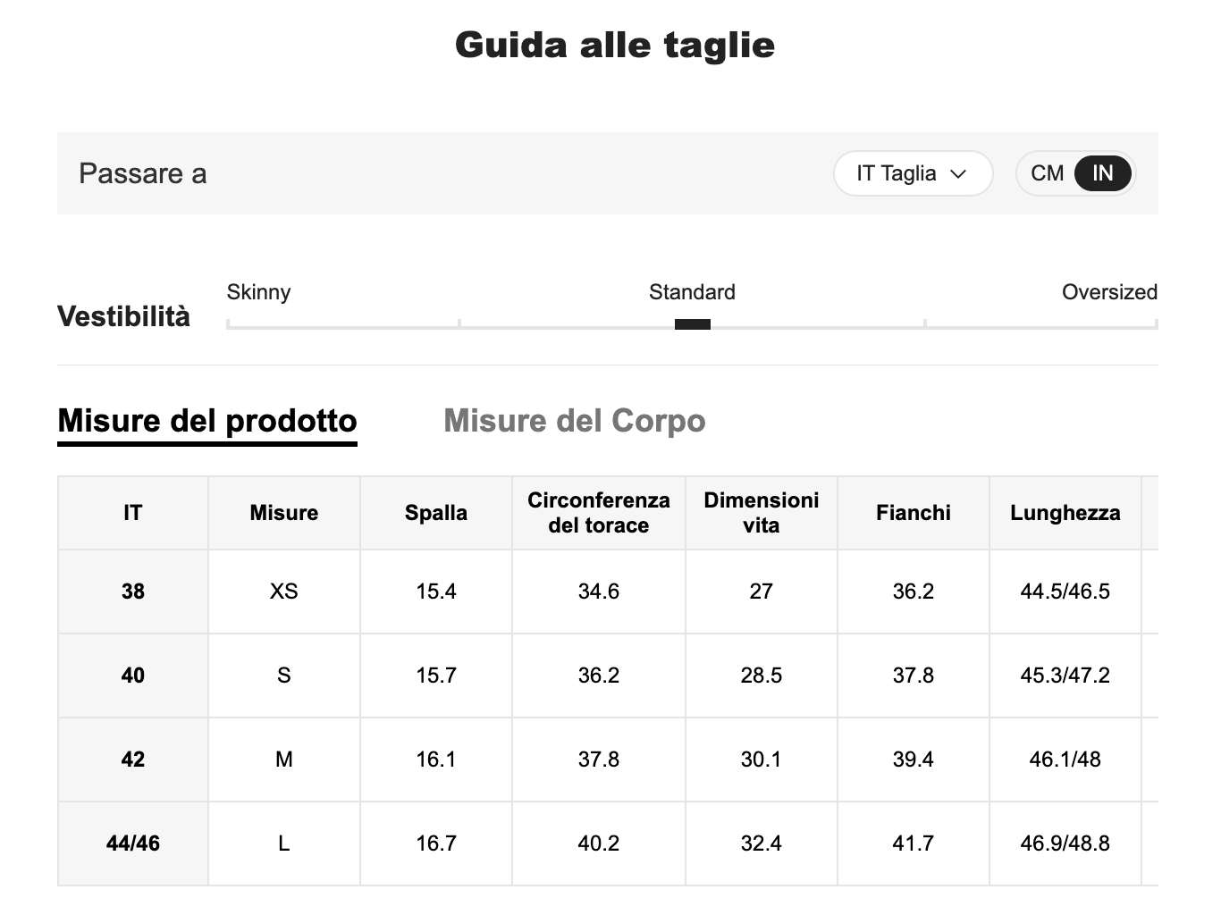Click the Spalla column header
Image resolution: width=1221 pixels, height=915 pixels.
tap(436, 513)
